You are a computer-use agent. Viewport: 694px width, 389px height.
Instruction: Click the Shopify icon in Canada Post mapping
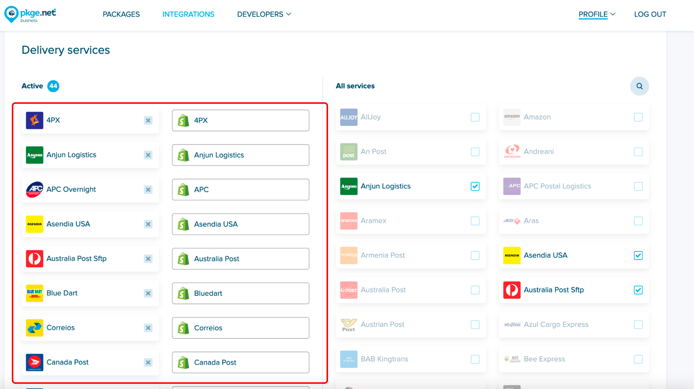pyautogui.click(x=183, y=362)
